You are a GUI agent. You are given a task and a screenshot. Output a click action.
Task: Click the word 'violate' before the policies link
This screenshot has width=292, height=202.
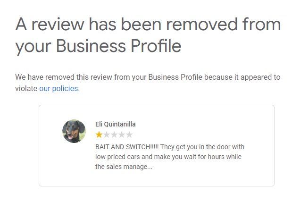point(26,88)
